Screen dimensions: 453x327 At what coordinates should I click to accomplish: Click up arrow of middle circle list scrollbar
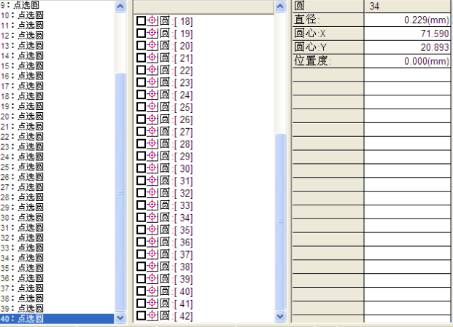[281, 6]
